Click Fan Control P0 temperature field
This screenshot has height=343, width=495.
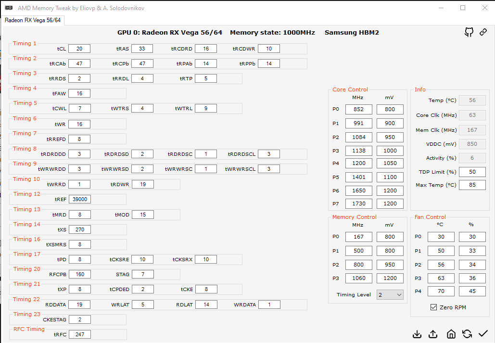(x=441, y=237)
